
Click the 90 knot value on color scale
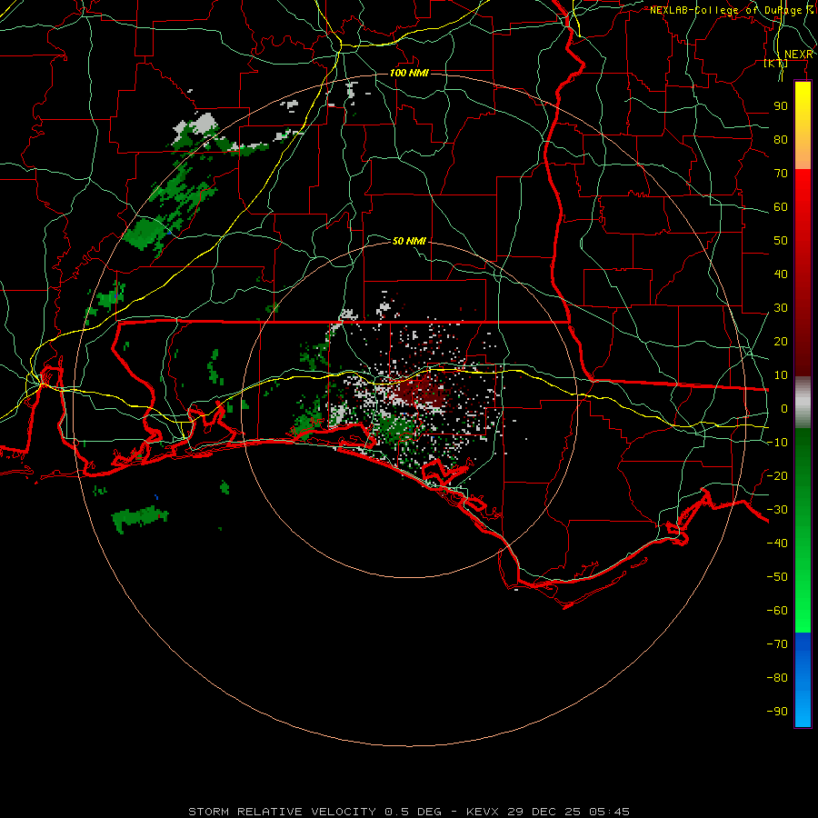click(x=781, y=106)
